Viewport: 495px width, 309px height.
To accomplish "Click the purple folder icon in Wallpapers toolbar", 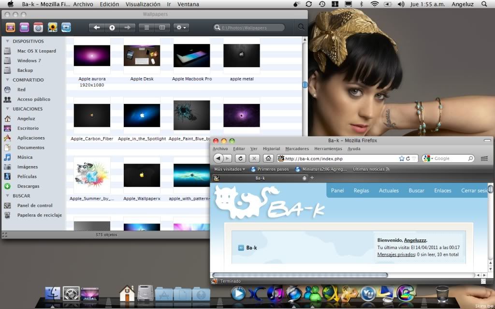I will pyautogui.click(x=24, y=28).
